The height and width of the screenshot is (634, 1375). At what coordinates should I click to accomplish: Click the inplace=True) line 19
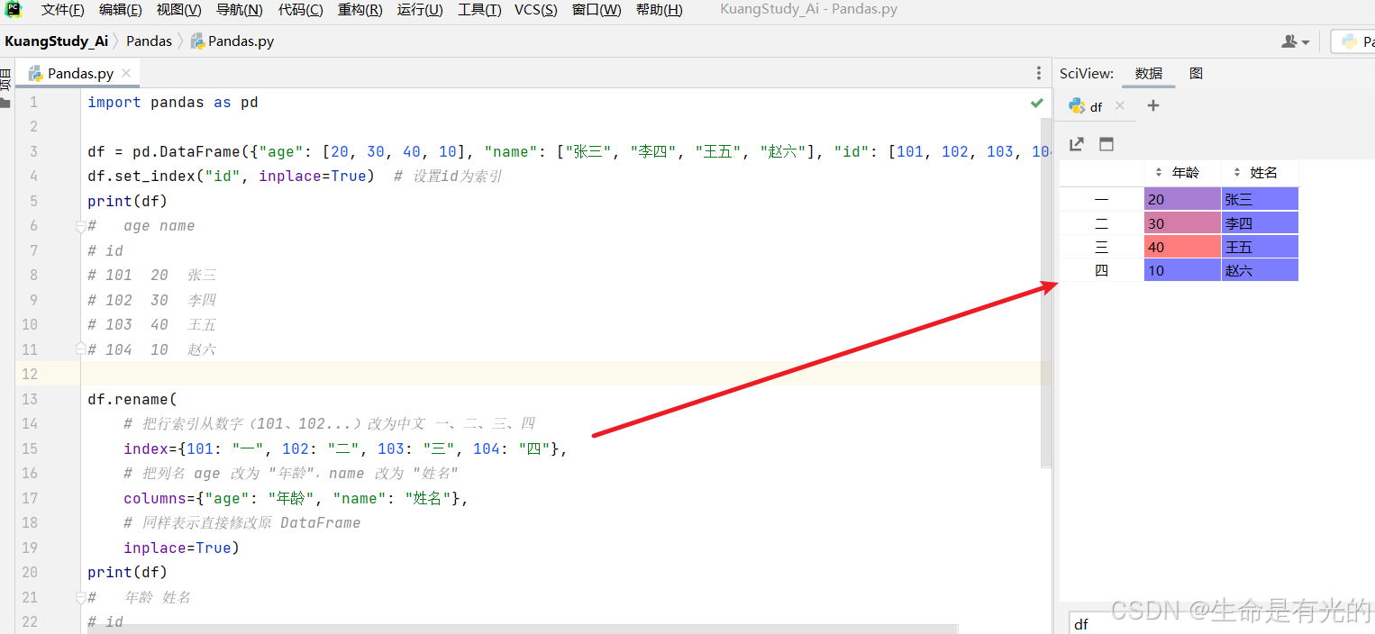(x=181, y=548)
